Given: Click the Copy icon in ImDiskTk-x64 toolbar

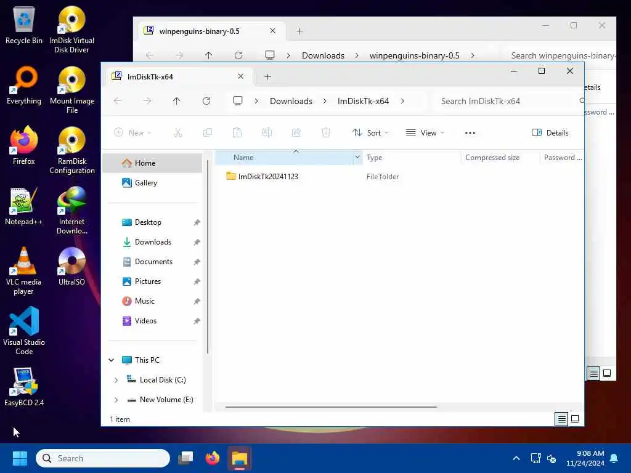Looking at the screenshot, I should [208, 133].
